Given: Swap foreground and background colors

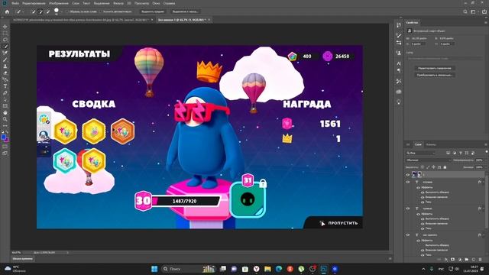Looking at the screenshot, I should (x=8, y=132).
